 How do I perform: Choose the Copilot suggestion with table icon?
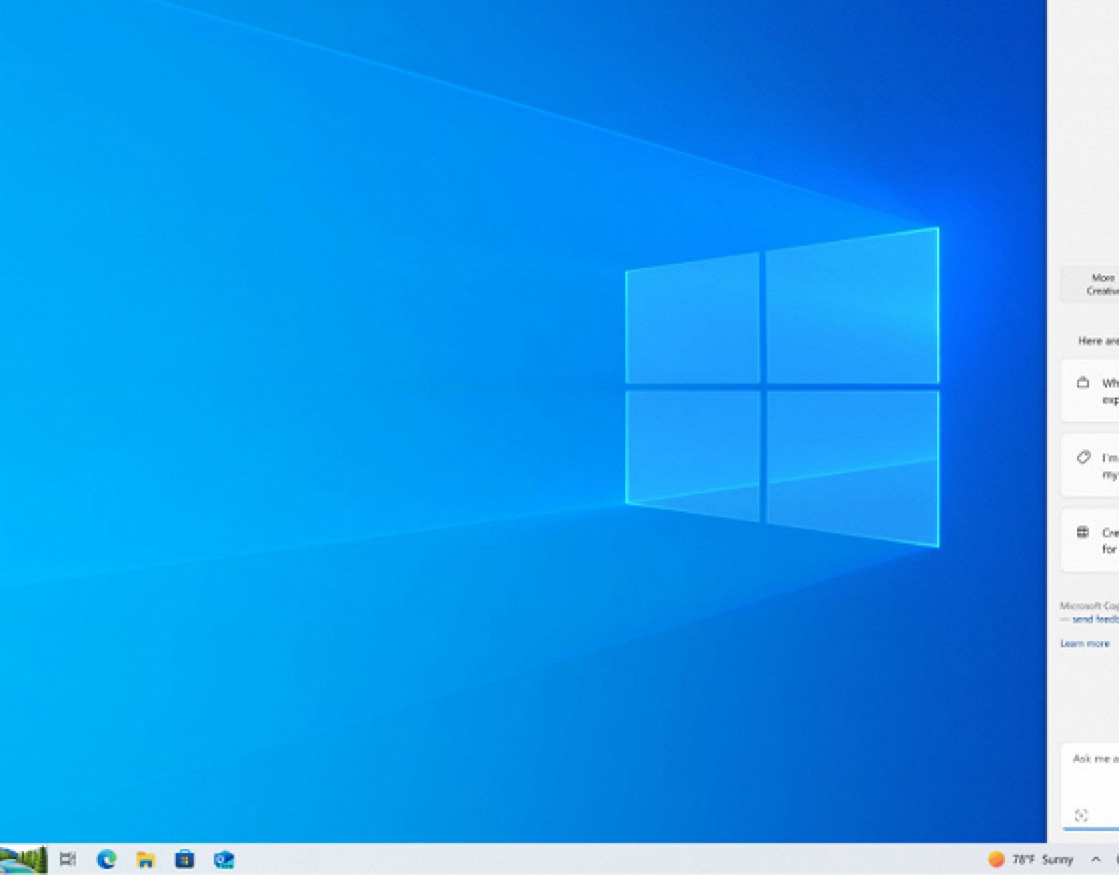click(1090, 541)
